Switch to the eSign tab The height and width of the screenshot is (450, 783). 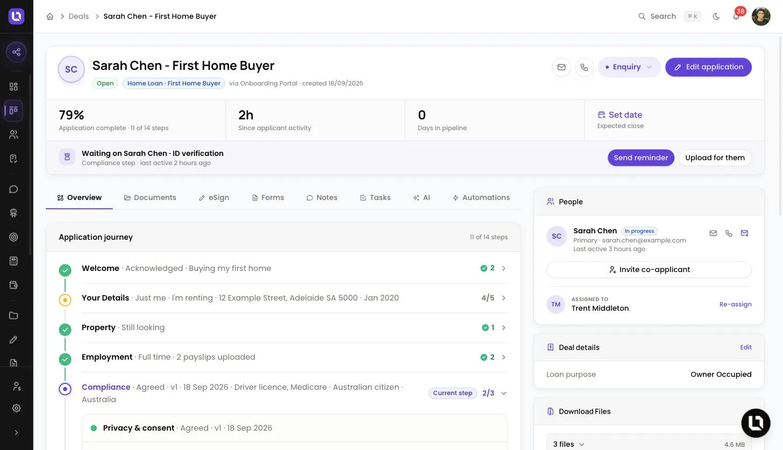point(214,198)
